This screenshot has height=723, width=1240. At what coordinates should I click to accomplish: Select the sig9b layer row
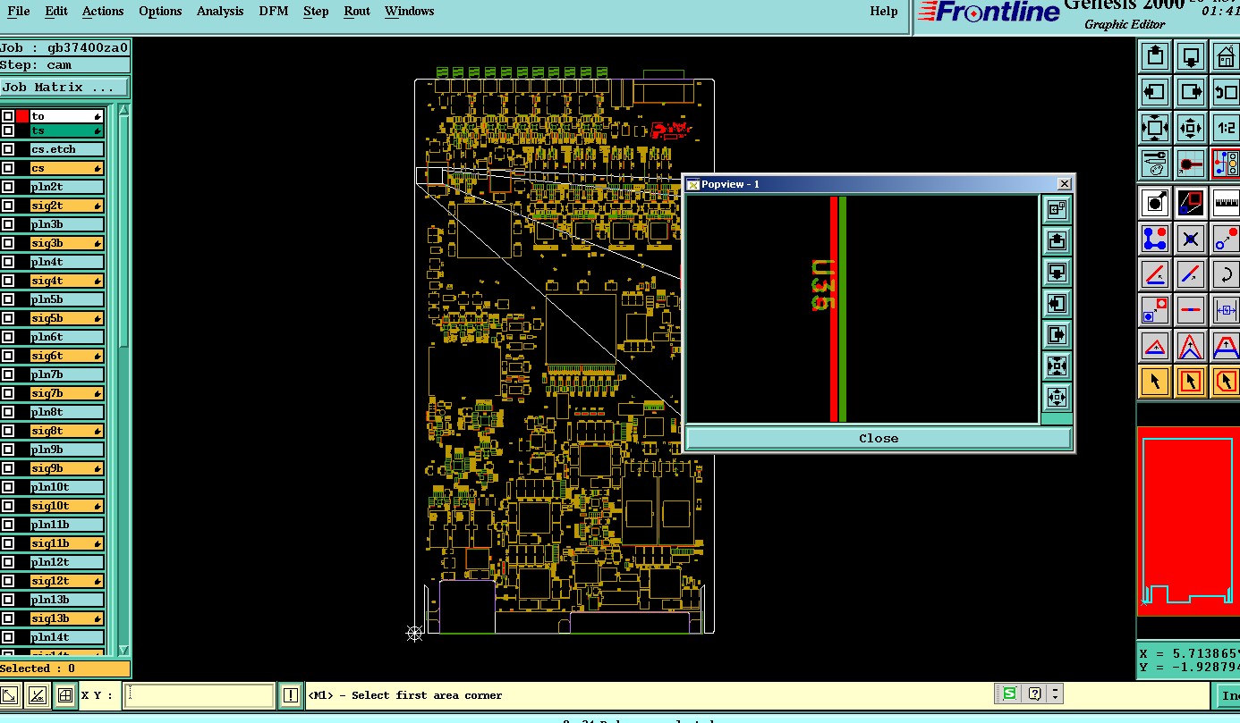click(x=67, y=468)
